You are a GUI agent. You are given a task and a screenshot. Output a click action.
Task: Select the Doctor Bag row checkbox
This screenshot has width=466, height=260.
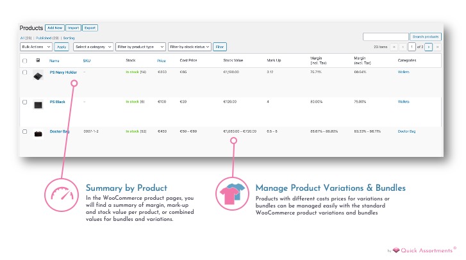[x=24, y=131]
